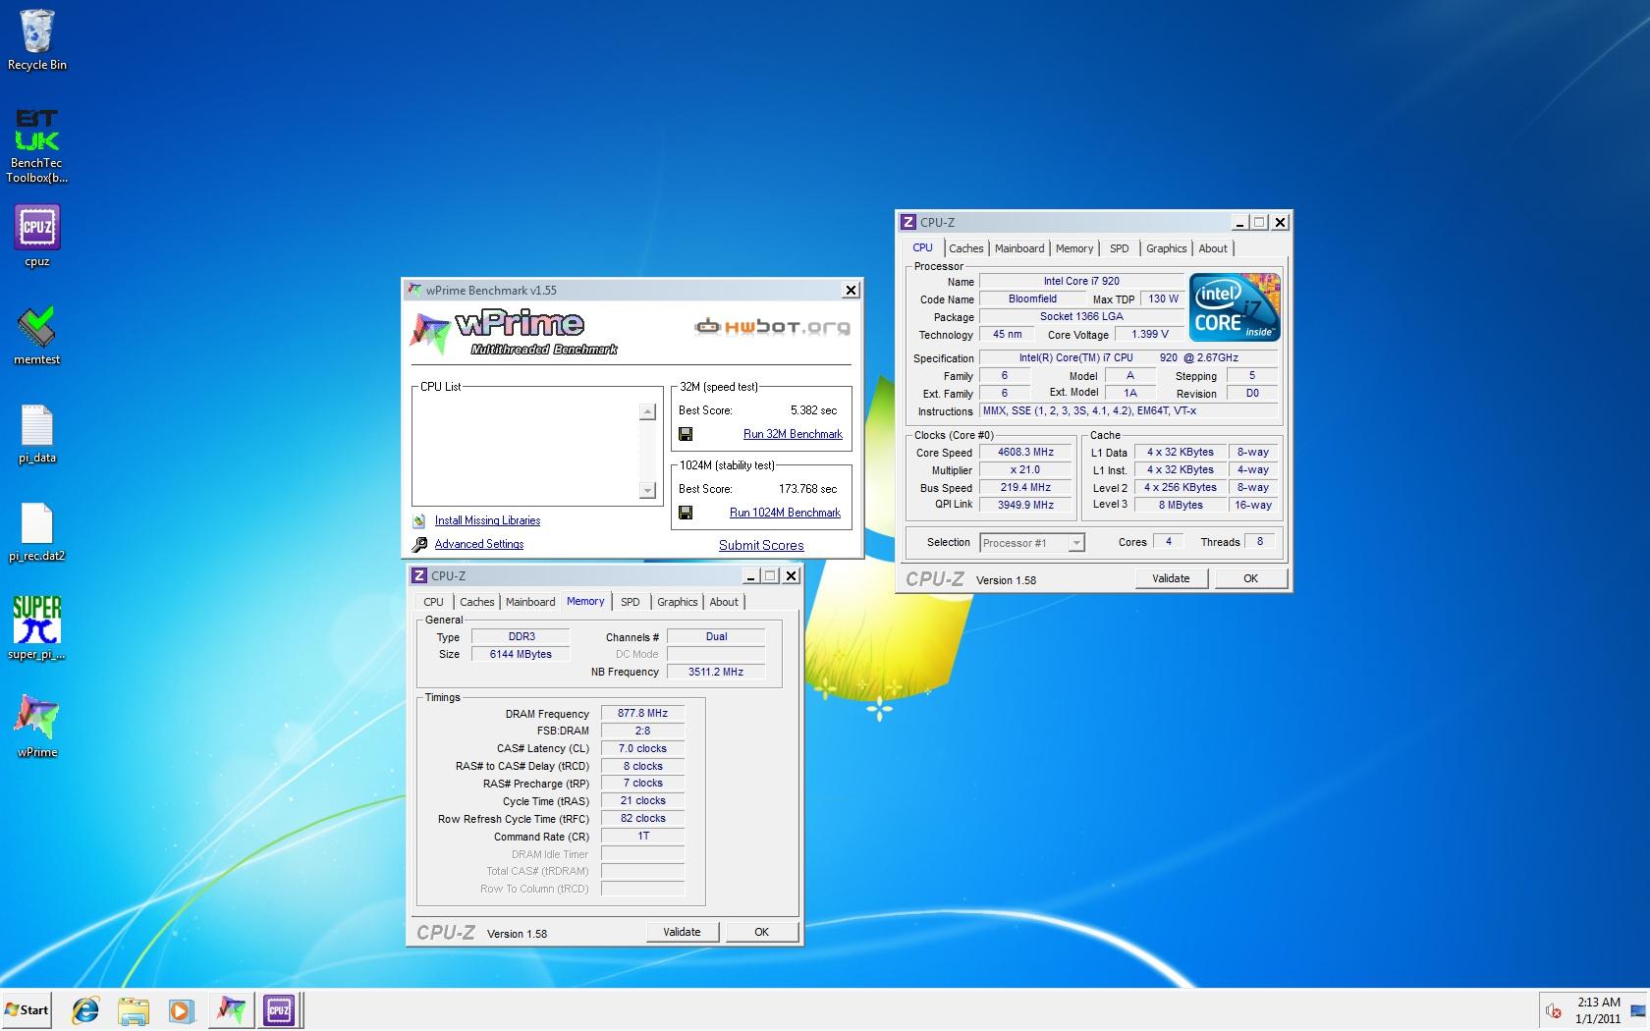This screenshot has width=1650, height=1031.
Task: Select the wPrime desktop shortcut
Action: point(37,727)
